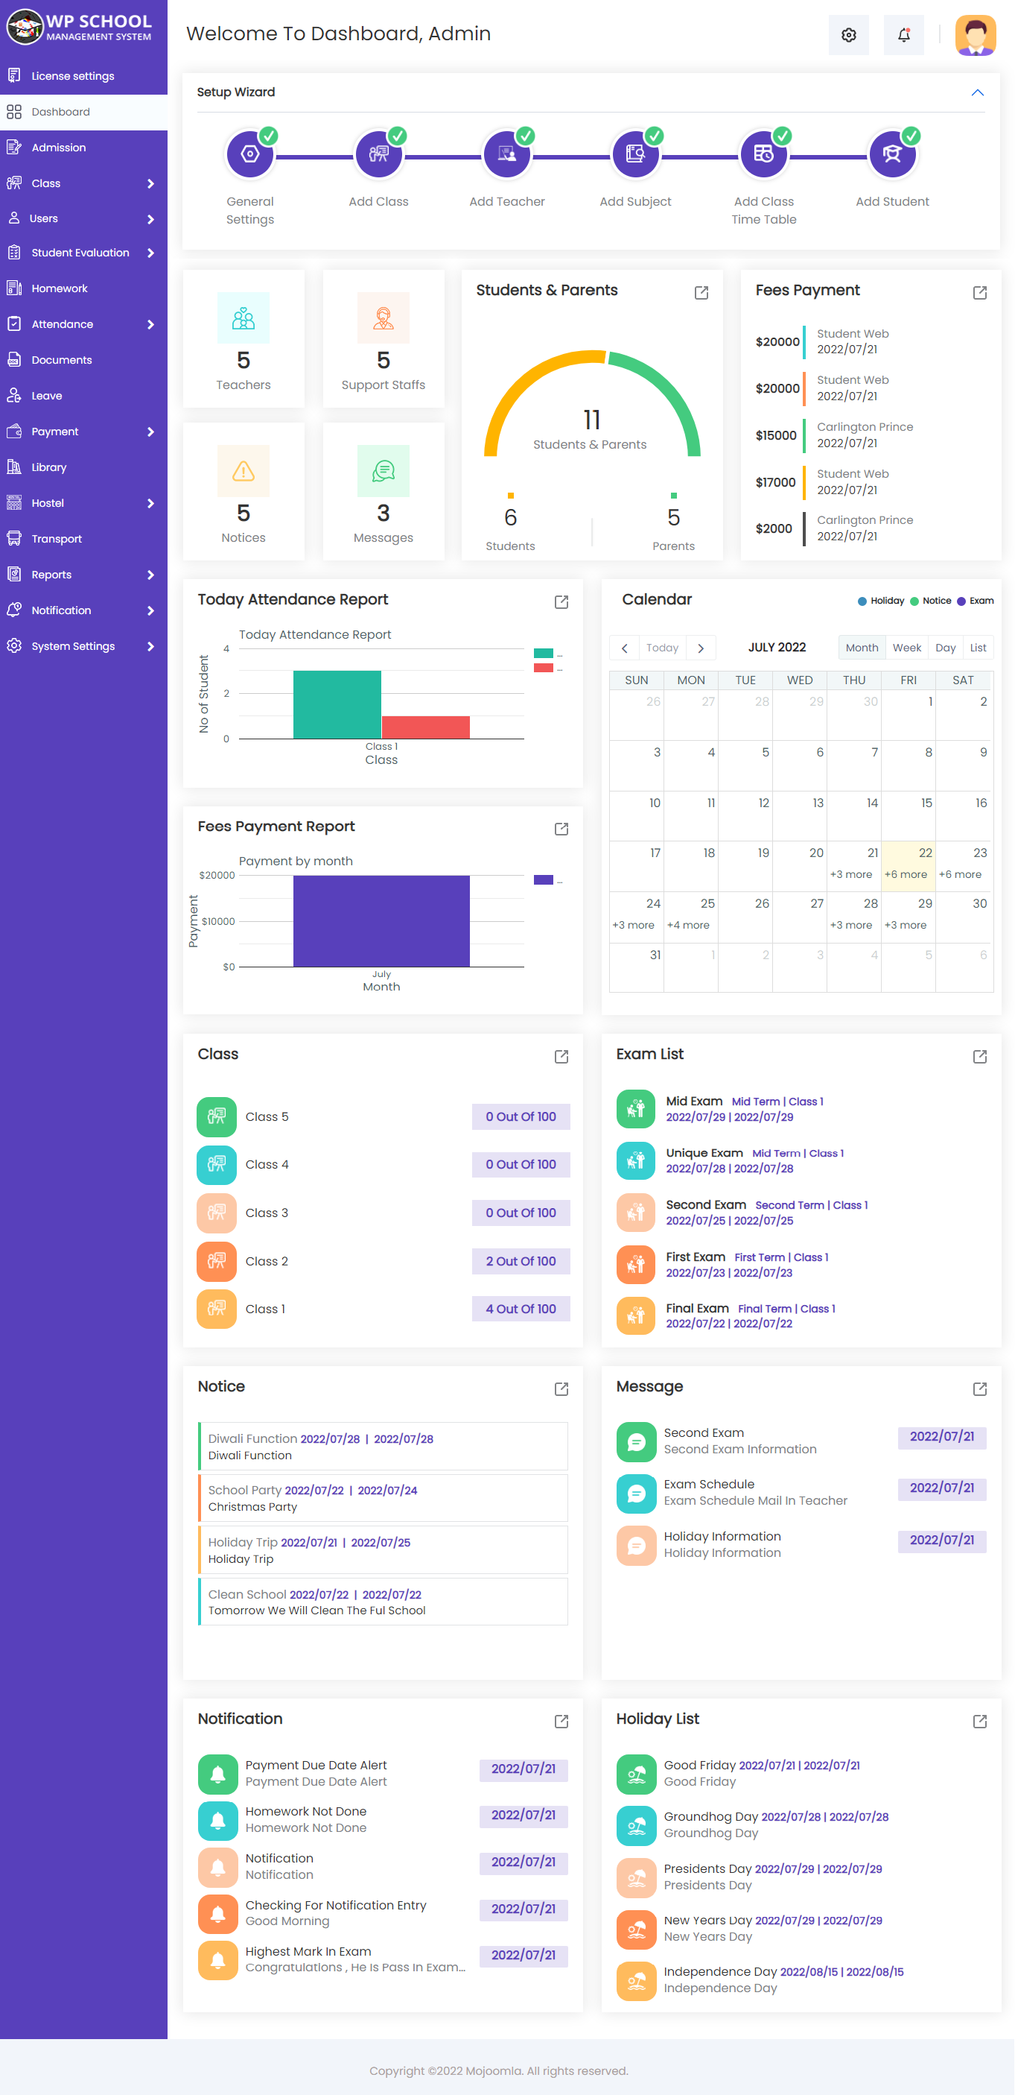Collapse the Setup Wizard panel
This screenshot has width=1015, height=2095.
[978, 92]
